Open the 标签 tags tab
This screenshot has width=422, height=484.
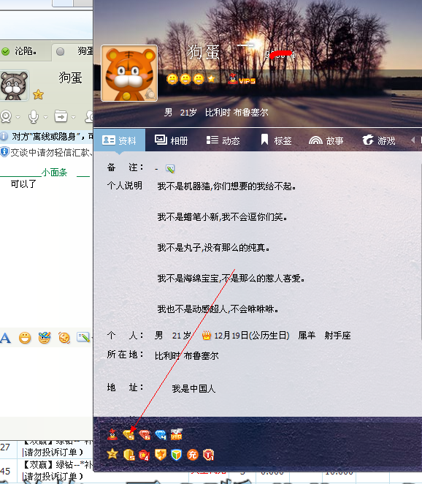pyautogui.click(x=276, y=140)
